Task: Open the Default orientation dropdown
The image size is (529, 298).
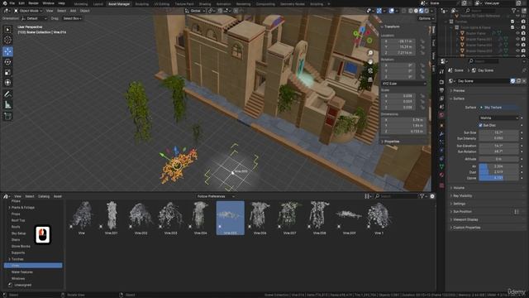Action: (x=34, y=18)
